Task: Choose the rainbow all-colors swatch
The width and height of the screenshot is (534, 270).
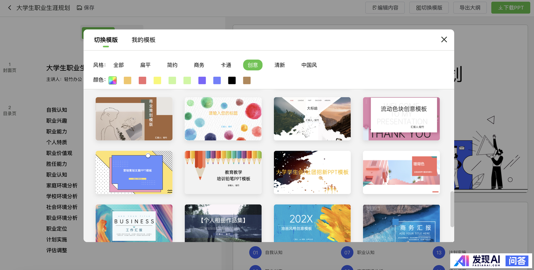Action: (113, 80)
